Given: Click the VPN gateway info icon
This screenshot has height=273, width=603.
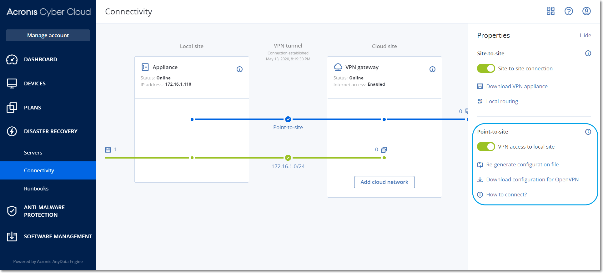Looking at the screenshot, I should tap(432, 69).
